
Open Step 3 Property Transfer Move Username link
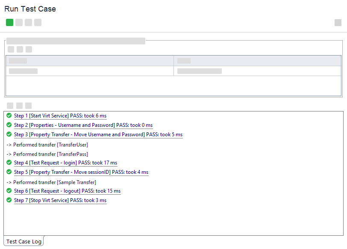coord(98,135)
